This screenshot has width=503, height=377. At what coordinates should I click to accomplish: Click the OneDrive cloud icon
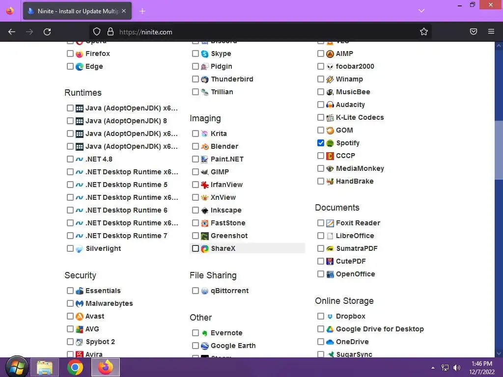click(x=330, y=342)
